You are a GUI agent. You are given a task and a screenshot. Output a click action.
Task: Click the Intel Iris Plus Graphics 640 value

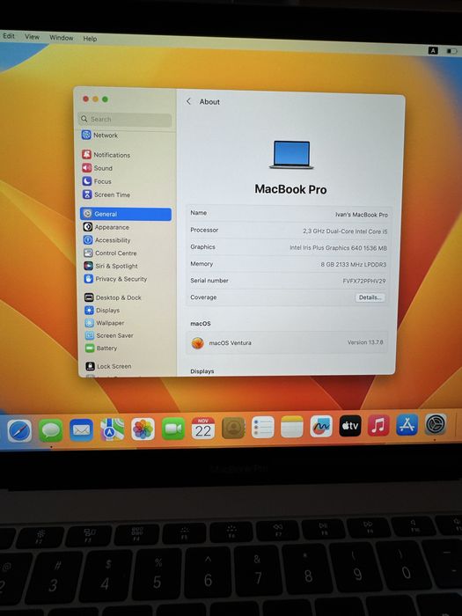pos(338,248)
